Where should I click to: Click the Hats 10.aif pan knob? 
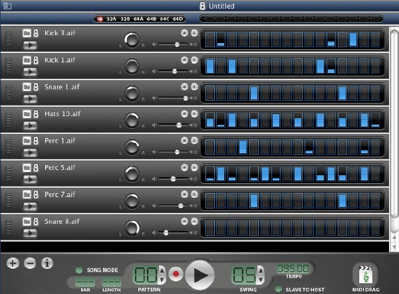coord(132,120)
